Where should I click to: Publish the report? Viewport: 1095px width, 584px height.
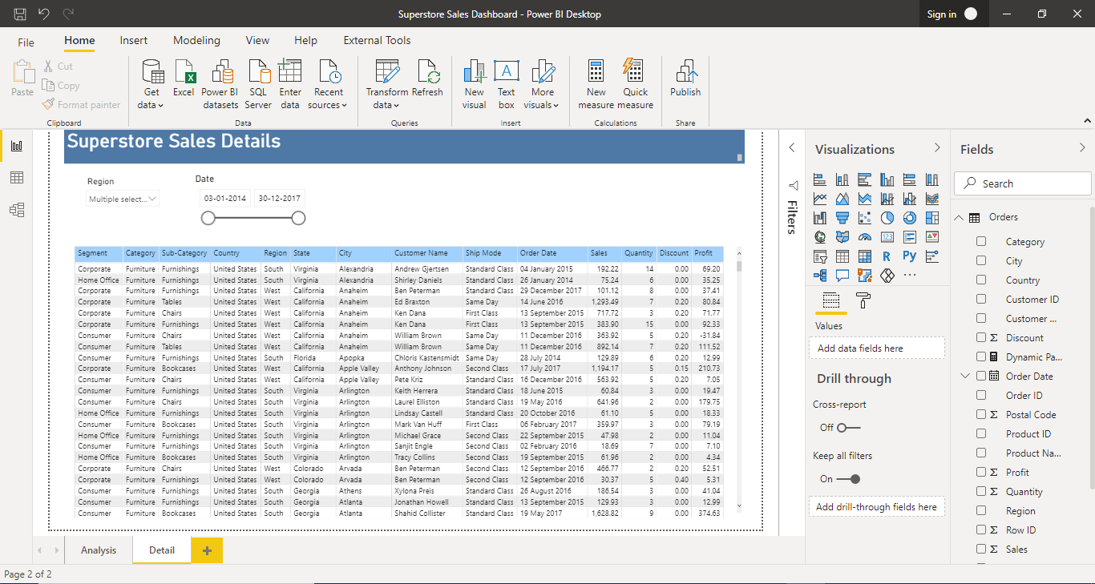click(685, 79)
